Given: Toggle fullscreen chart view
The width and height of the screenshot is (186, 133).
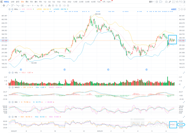Looking at the screenshot, I should (x=173, y=2).
